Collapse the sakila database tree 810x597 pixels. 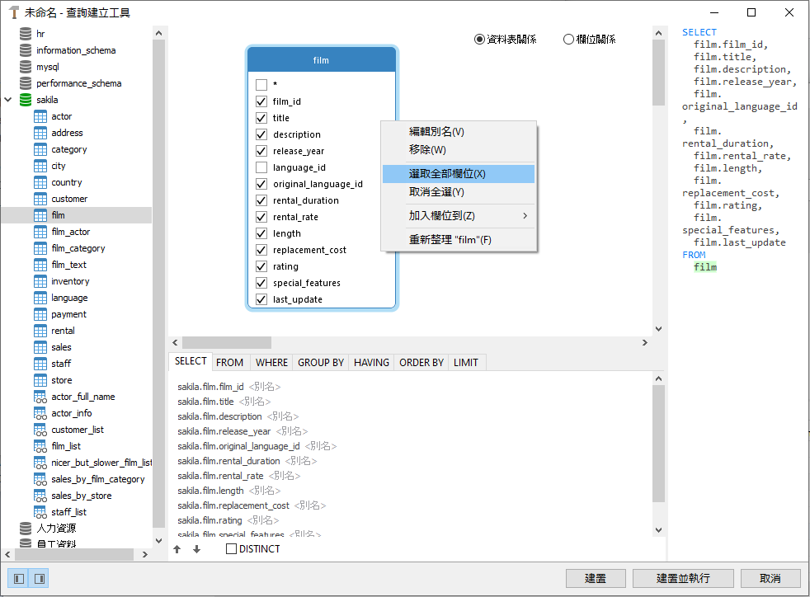point(9,100)
